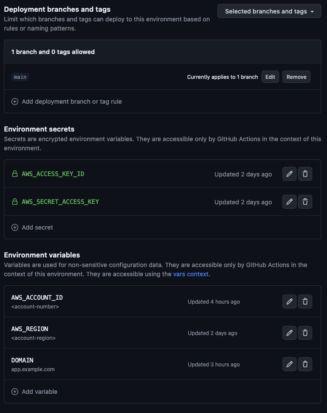
Task: Edit the AWS_REGION variable pencil icon
Action: (x=290, y=333)
